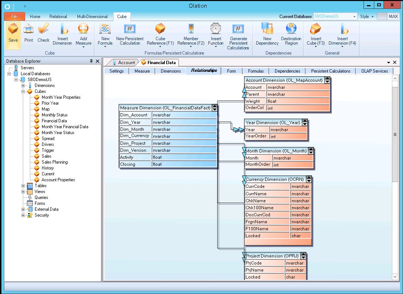Open the quick access toolbar dropdown
Viewport: 403px width, 294px height.
25,6
